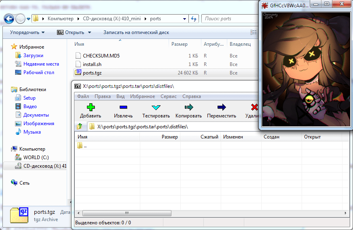Image resolution: width=353 pixels, height=230 pixels.
Task: Open the Сервис menu in 7-Zip
Action: (x=168, y=96)
